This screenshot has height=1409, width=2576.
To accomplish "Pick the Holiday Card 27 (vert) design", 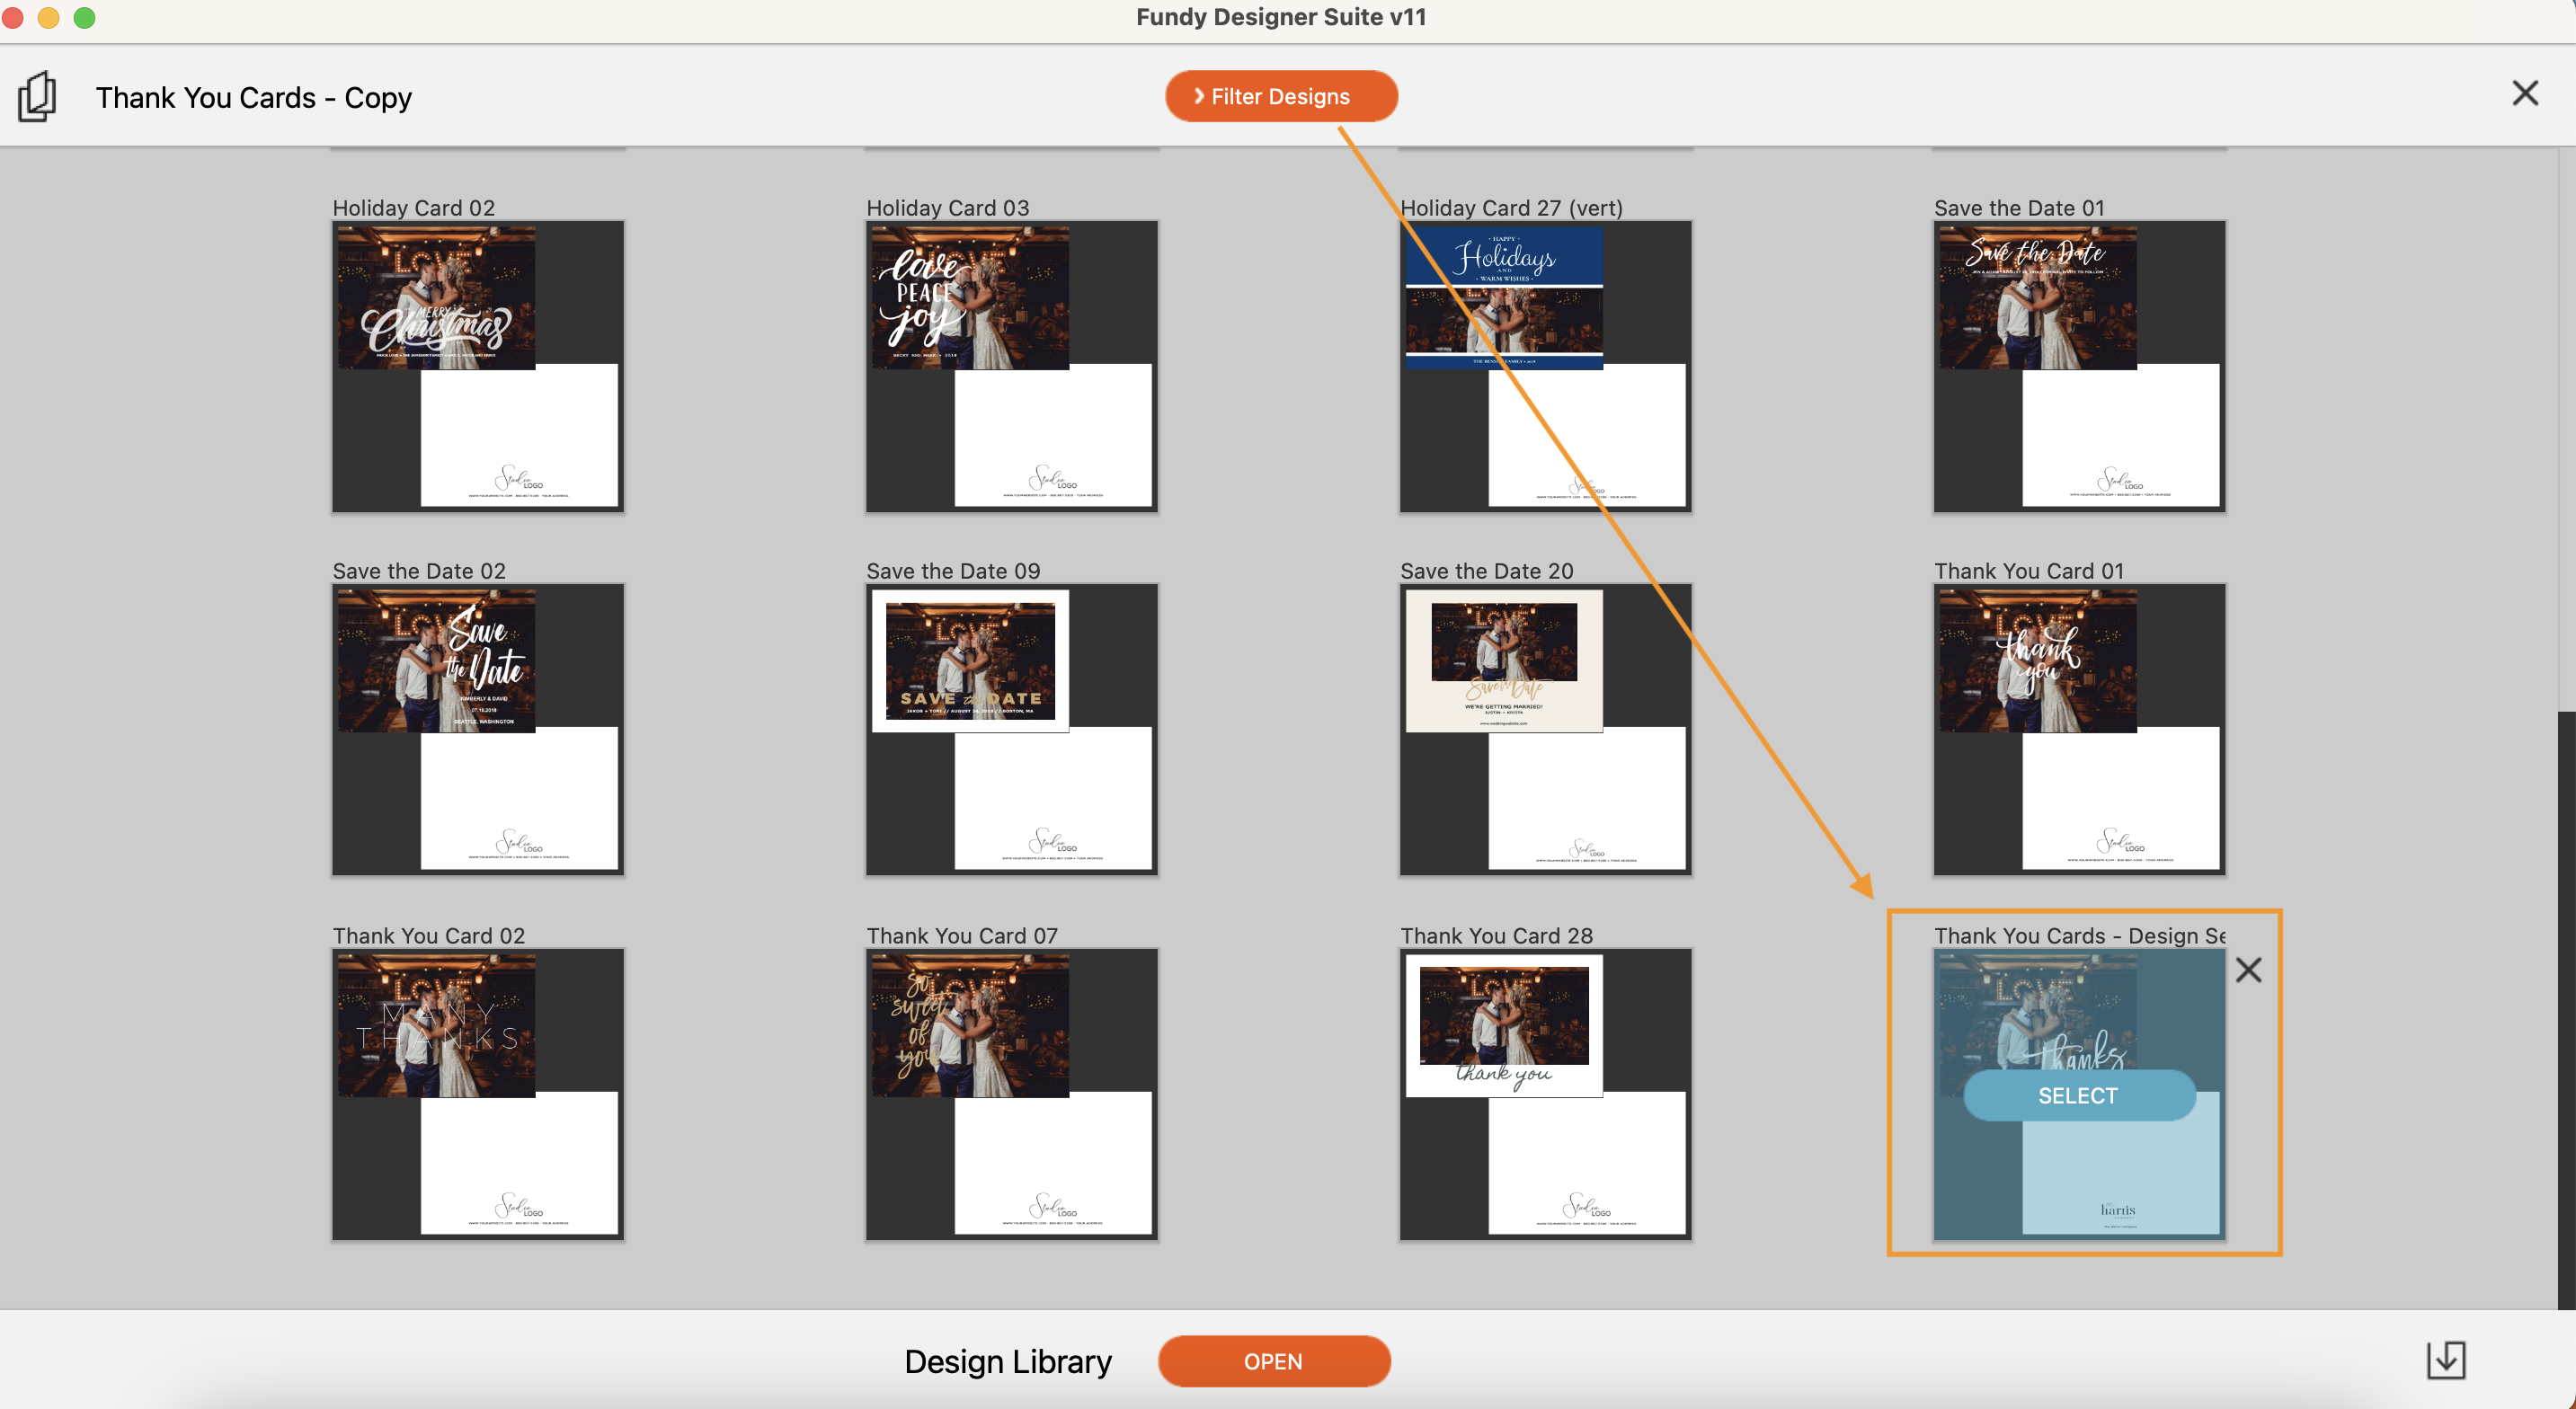I will click(x=1546, y=367).
